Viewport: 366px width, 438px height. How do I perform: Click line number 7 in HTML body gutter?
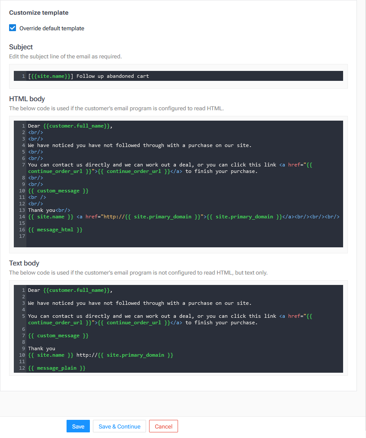click(23, 165)
